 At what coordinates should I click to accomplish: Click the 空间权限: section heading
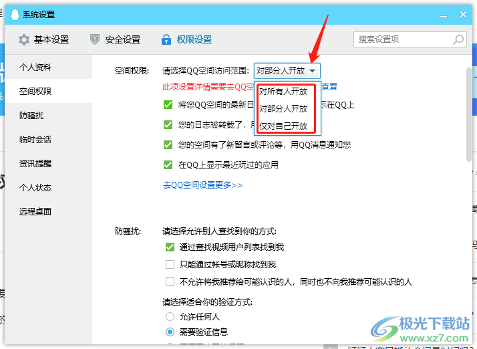click(132, 71)
